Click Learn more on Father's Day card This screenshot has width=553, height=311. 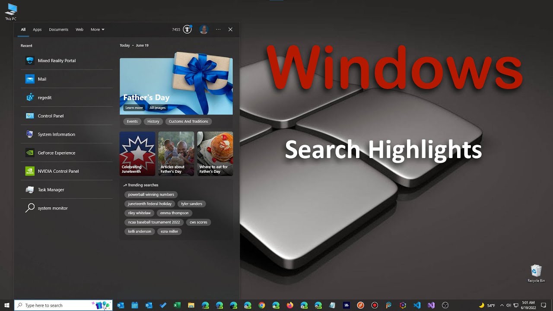[x=134, y=108]
